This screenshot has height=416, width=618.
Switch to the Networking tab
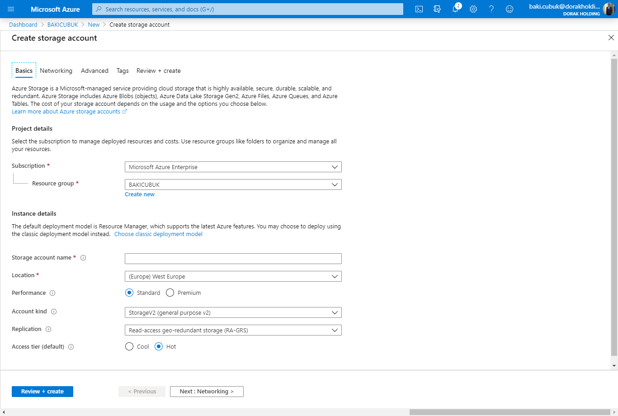pos(56,71)
